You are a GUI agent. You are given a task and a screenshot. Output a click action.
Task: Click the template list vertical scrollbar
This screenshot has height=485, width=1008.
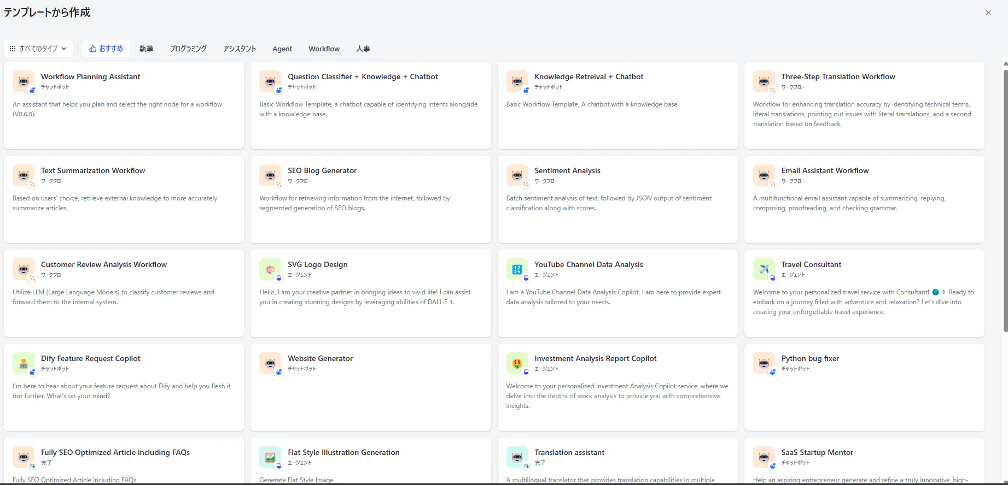(1005, 200)
